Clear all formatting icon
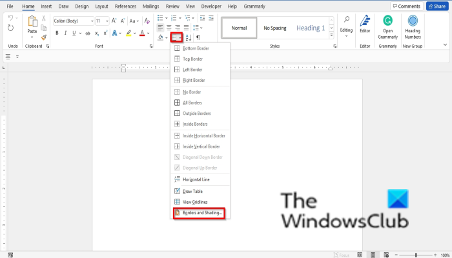This screenshot has height=258, width=452. click(147, 21)
